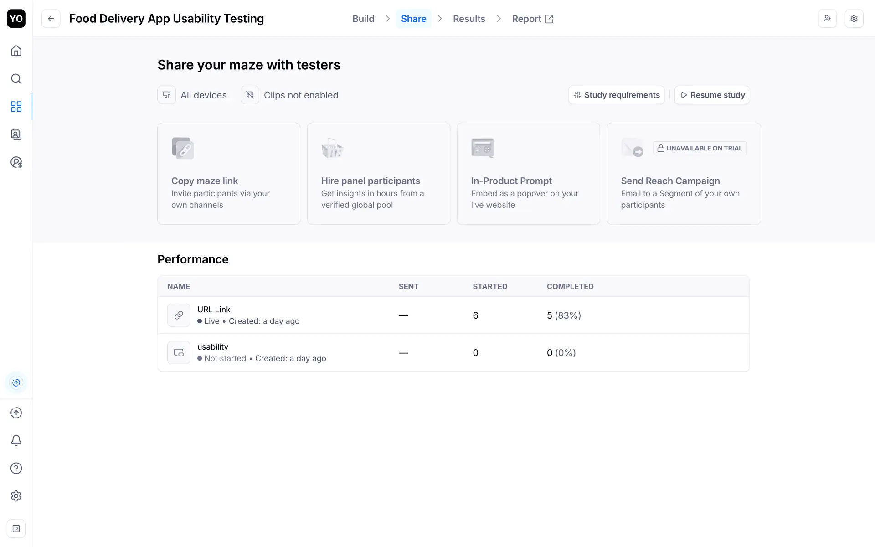The image size is (875, 547).
Task: Click the notifications bell icon
Action: 16,440
